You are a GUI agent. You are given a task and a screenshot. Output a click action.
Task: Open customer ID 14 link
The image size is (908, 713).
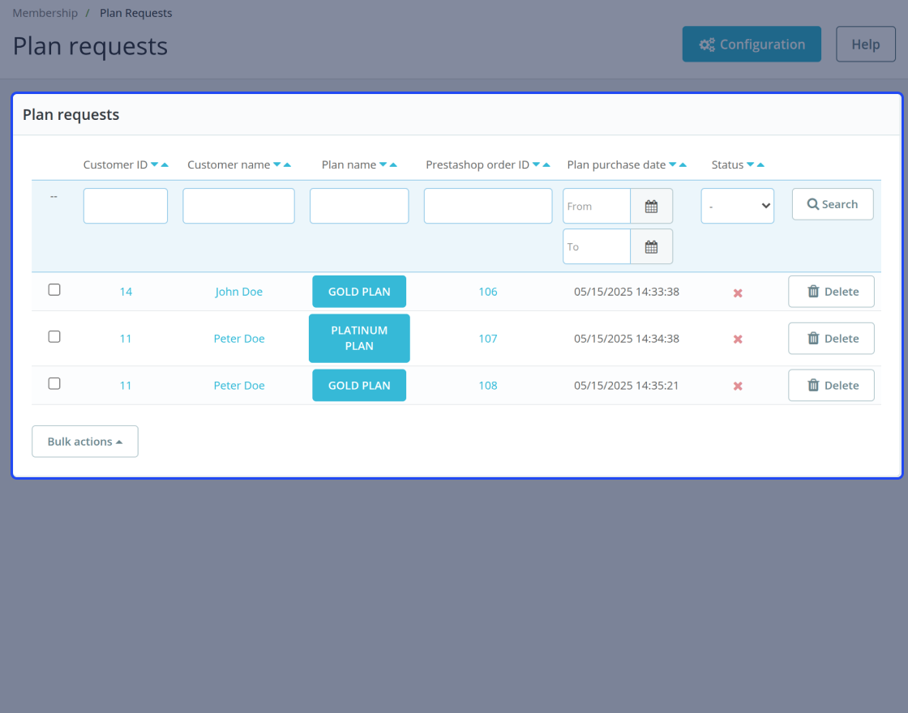[x=126, y=292]
